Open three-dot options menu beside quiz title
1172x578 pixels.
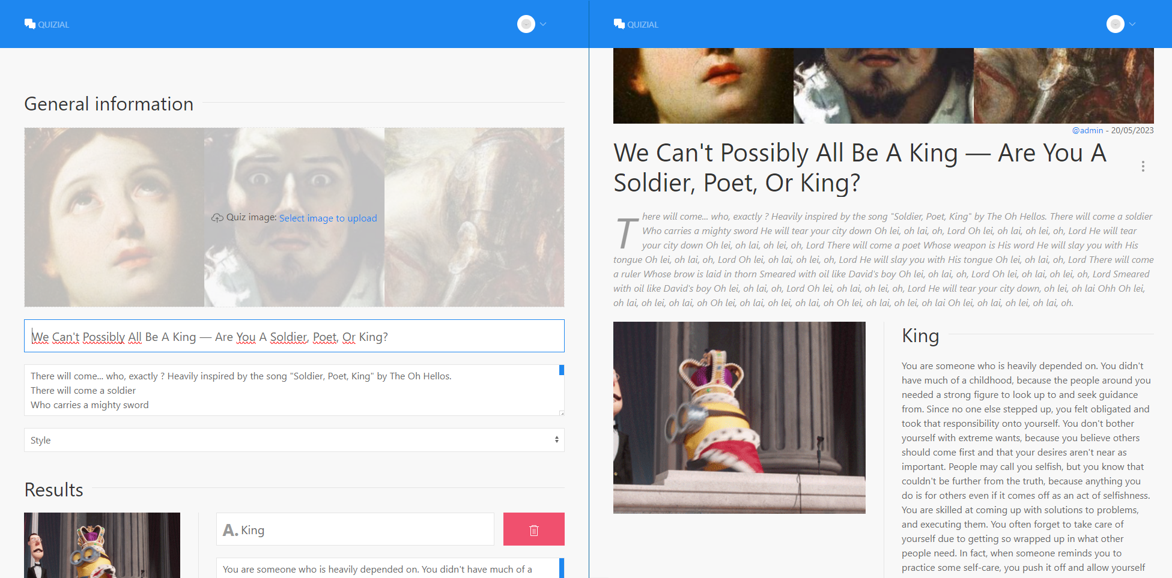1143,166
